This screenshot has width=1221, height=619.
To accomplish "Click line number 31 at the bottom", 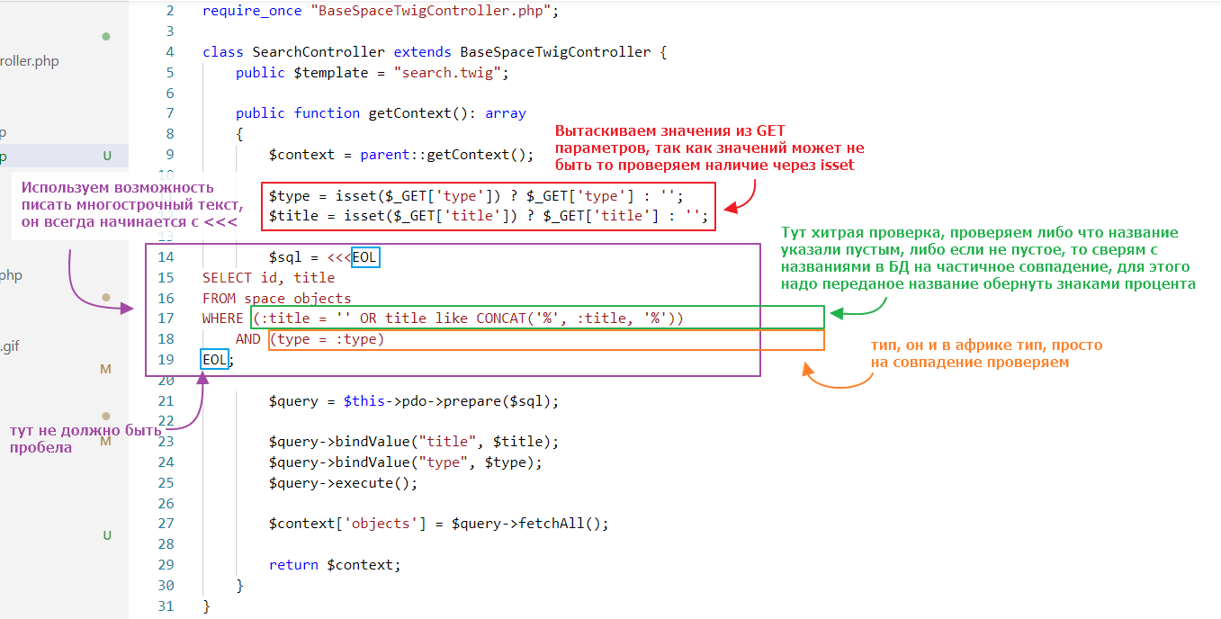I will [166, 606].
